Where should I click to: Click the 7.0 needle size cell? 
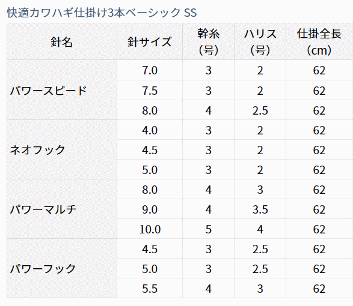[x=150, y=70]
